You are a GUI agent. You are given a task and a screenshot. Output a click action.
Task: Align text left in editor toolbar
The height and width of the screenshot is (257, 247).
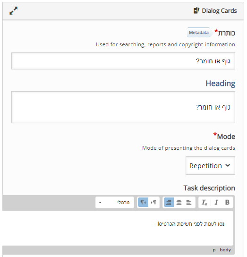click(x=189, y=202)
